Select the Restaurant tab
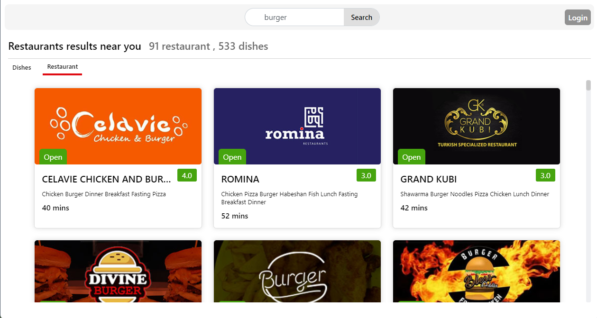This screenshot has width=597, height=318. tap(63, 67)
